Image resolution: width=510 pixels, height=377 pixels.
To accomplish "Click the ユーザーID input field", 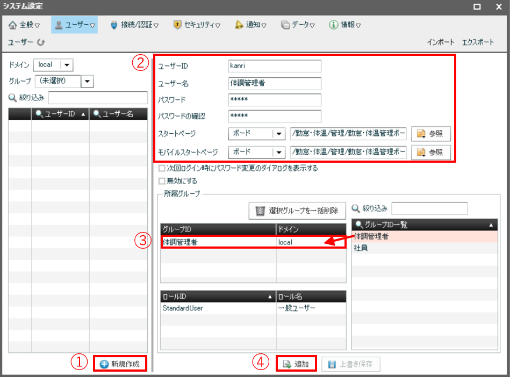I will (274, 66).
